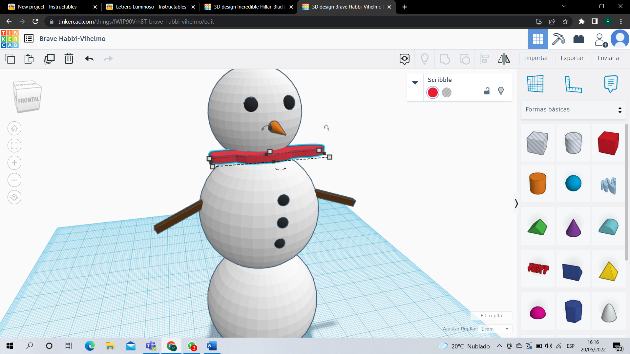630x354 pixels.
Task: Switch to Incredible Hillar-Blad design tab
Action: [x=248, y=7]
